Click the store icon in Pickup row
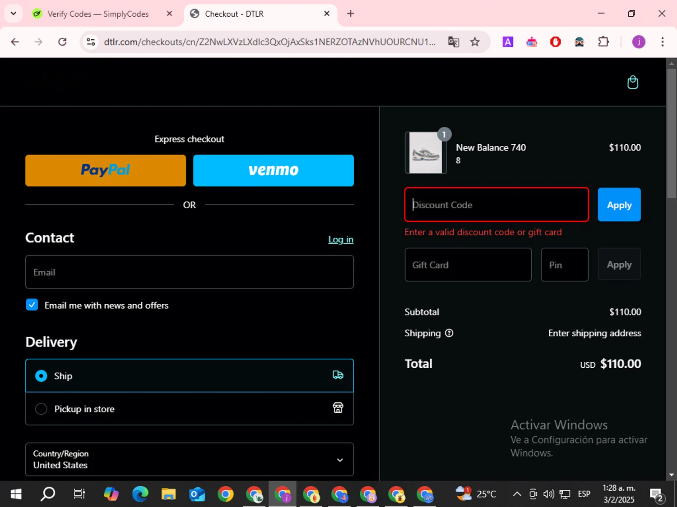The height and width of the screenshot is (507, 677). pos(338,408)
